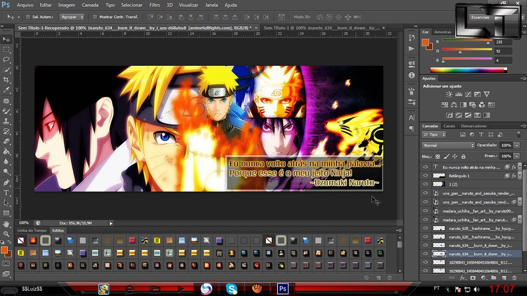Screen dimensions: 527x296
Task: Switch to the Amostras tab
Action: click(443, 32)
